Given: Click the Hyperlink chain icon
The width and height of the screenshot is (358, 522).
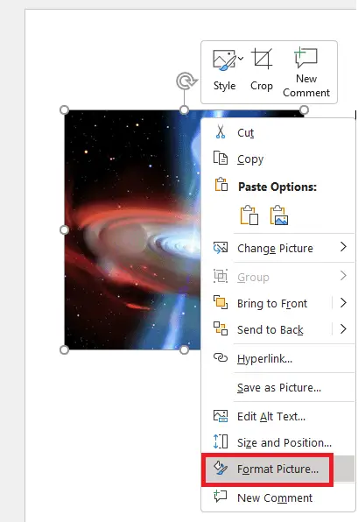Looking at the screenshot, I should 221,358.
